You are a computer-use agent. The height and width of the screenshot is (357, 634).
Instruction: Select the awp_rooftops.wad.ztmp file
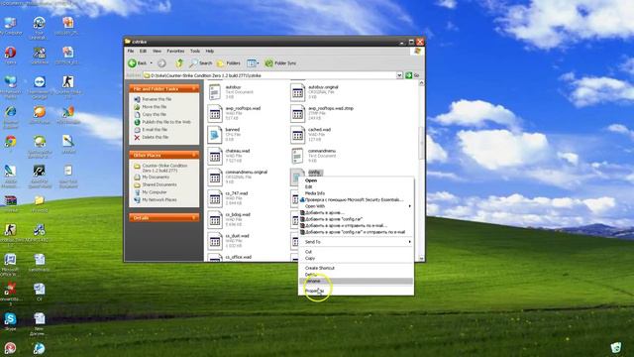coord(322,113)
